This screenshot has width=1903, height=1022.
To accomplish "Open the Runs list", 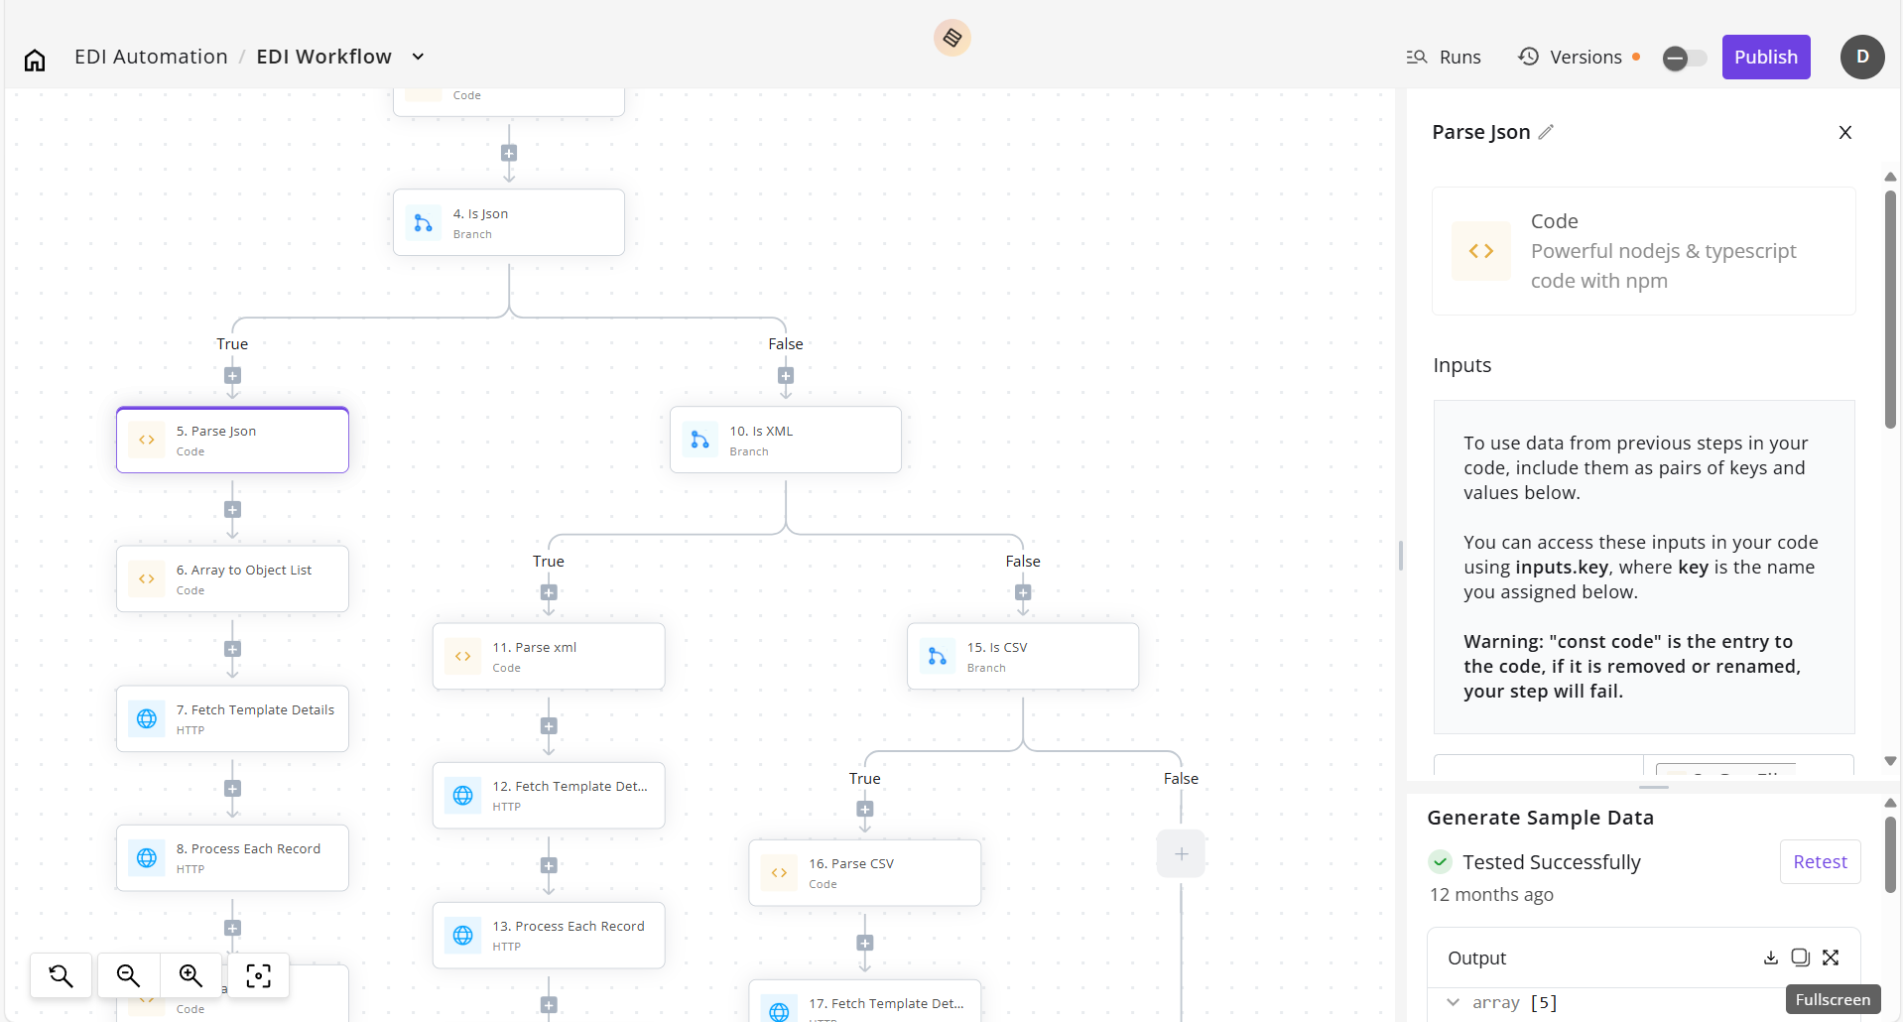I will [1444, 57].
